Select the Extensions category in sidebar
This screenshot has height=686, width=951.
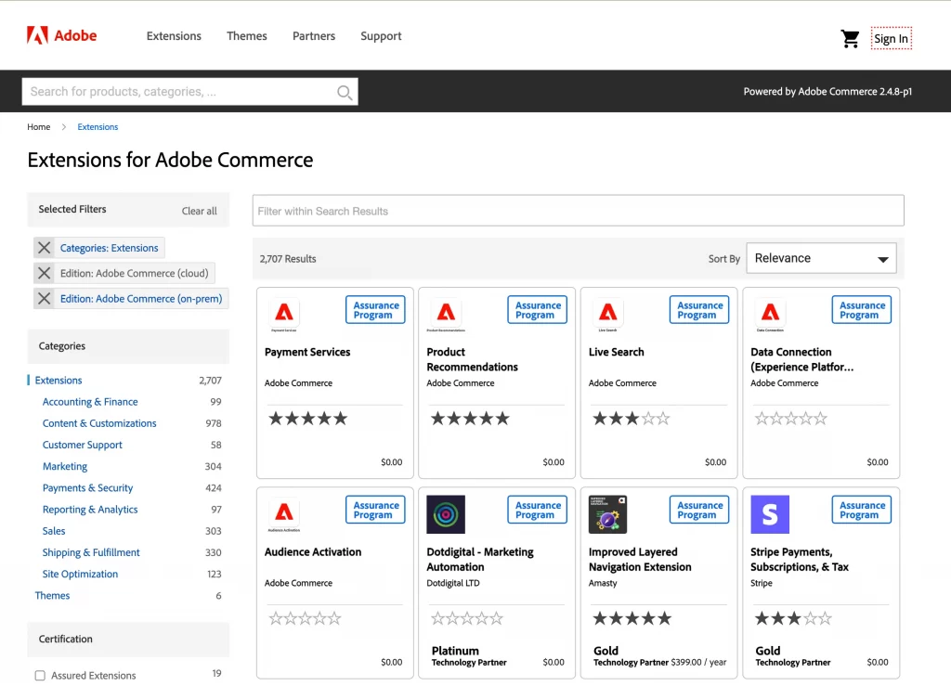[x=59, y=381]
